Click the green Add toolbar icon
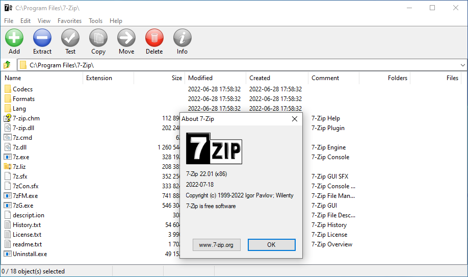This screenshot has width=468, height=277. tap(14, 38)
